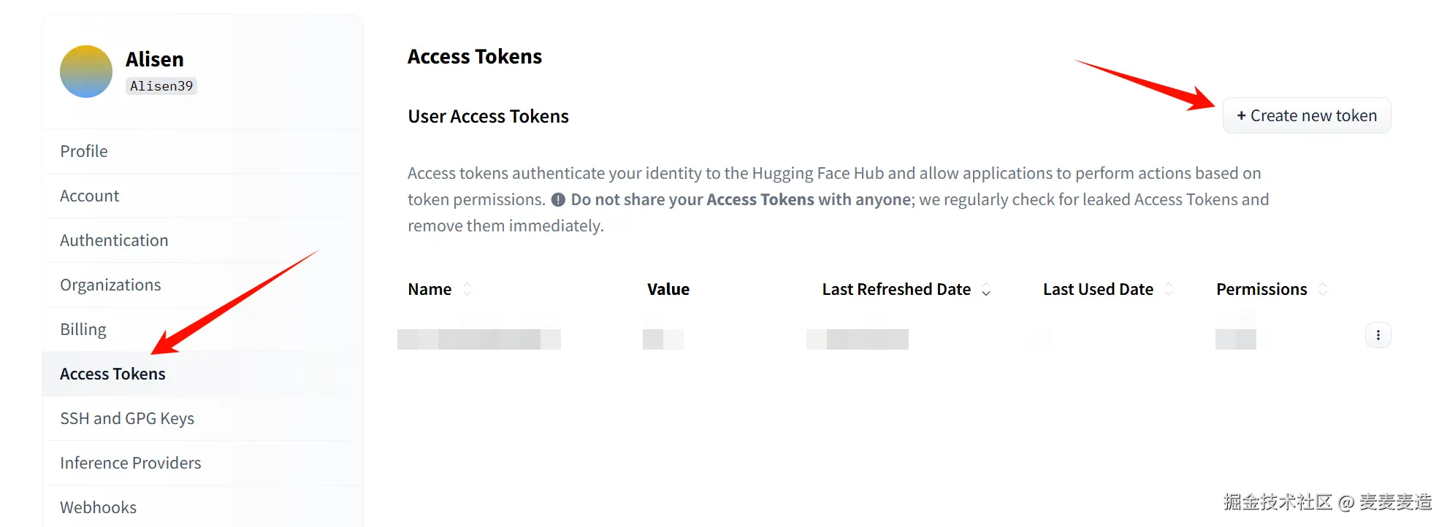Navigate to Organizations section
The image size is (1447, 527).
coord(110,285)
